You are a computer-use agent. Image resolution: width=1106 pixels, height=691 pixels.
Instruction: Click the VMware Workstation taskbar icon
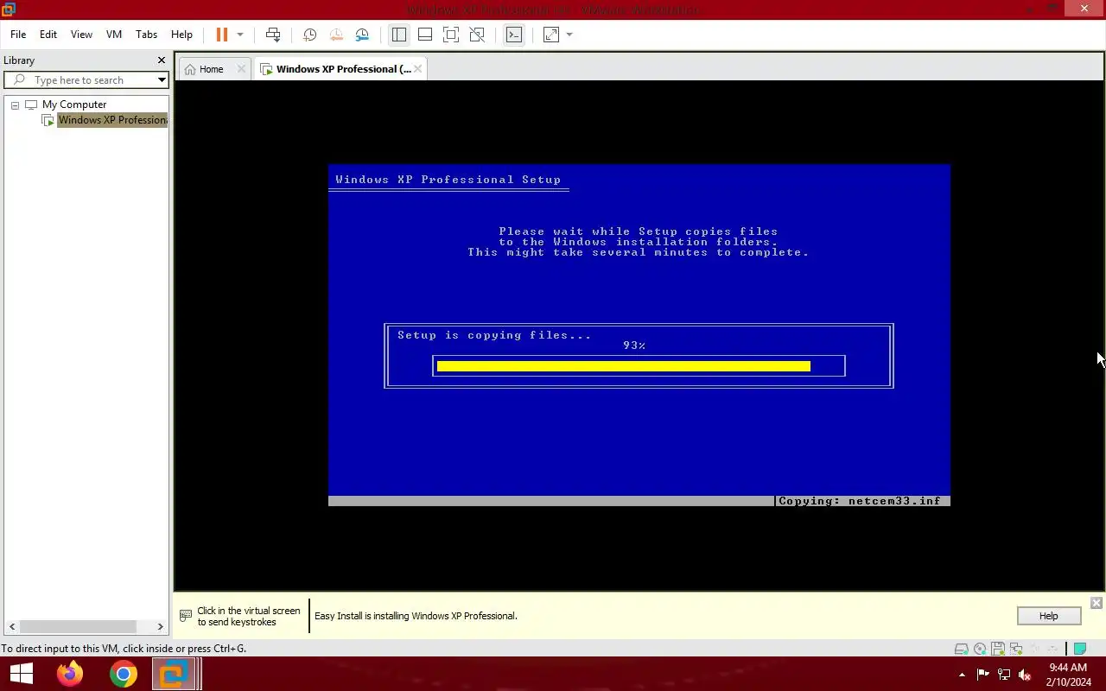coord(175,674)
